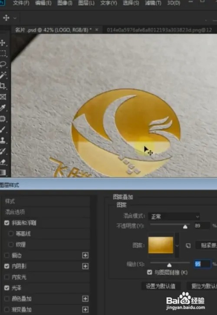Open the 选择(S) menu

click(x=131, y=3)
